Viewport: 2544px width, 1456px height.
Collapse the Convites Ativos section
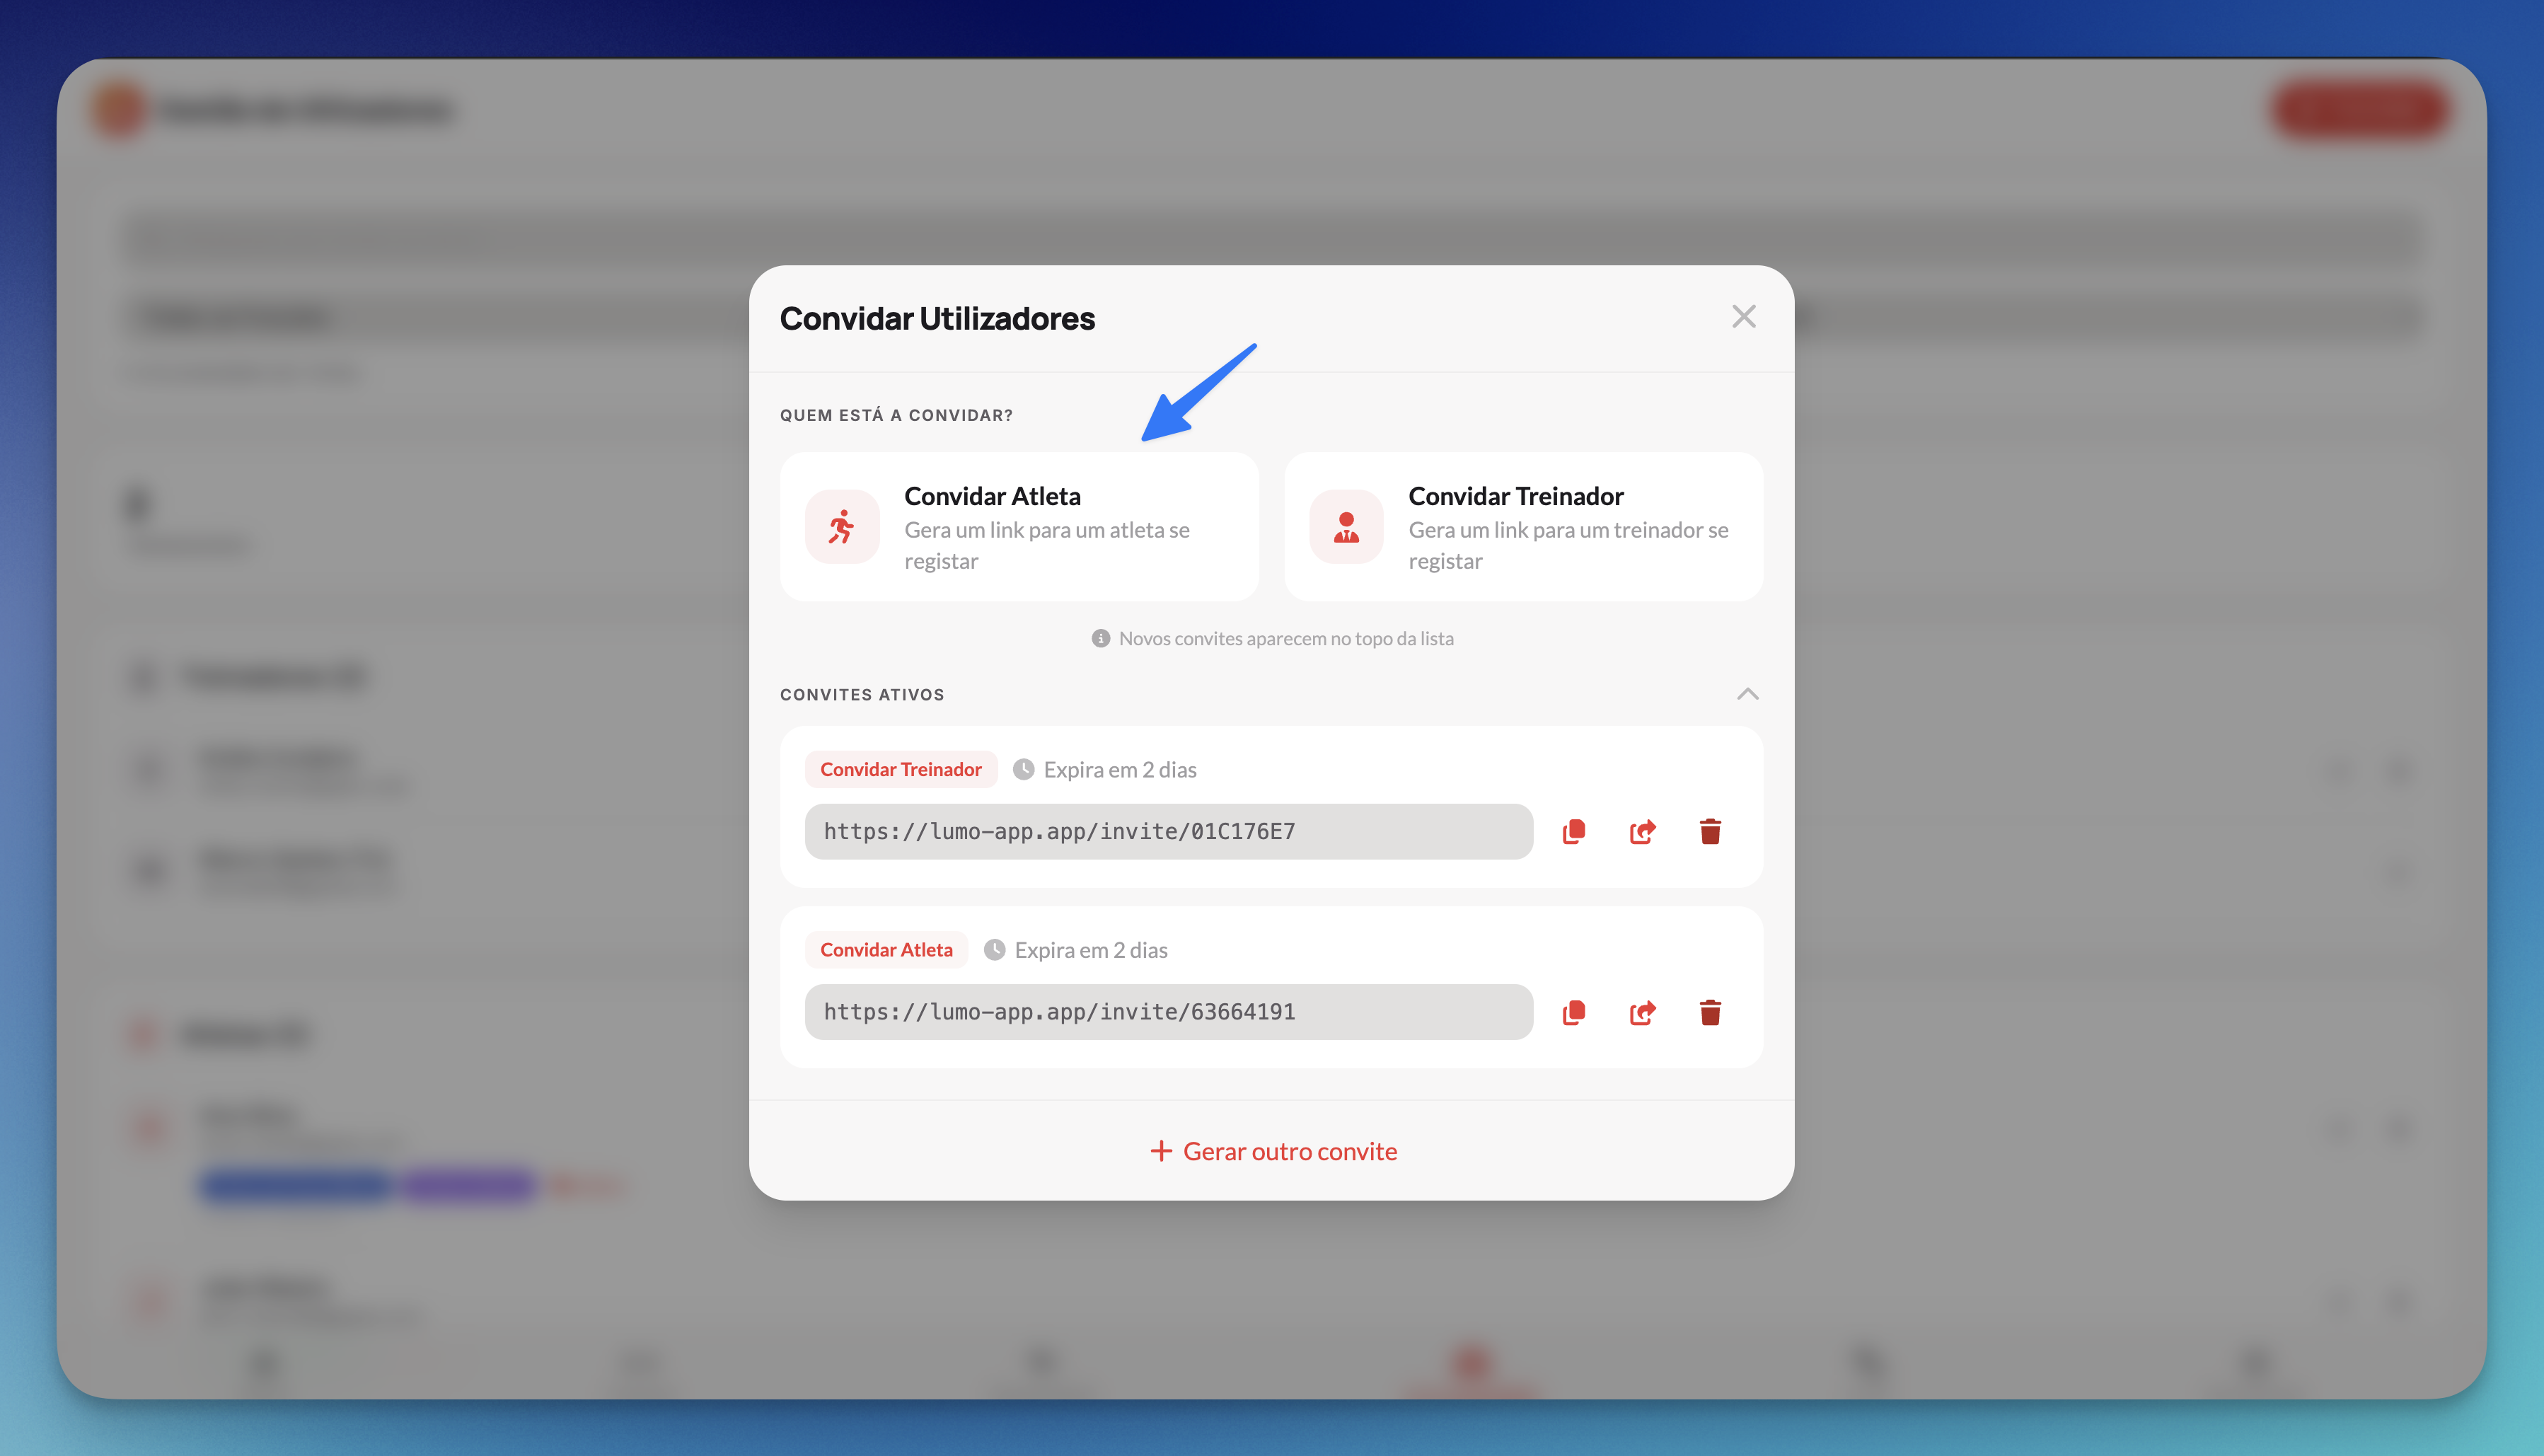(1747, 694)
